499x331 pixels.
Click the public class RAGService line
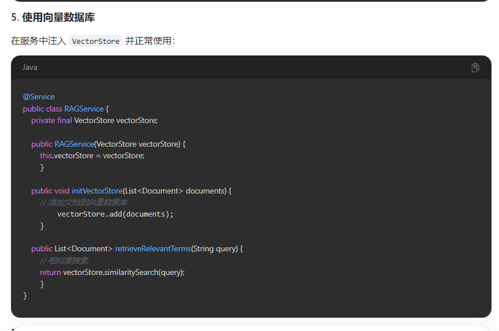(x=66, y=109)
